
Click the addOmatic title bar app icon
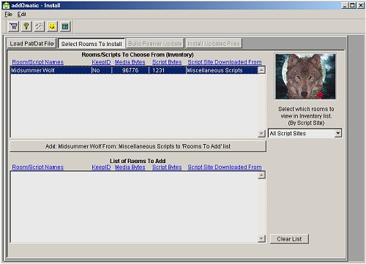tap(6, 5)
